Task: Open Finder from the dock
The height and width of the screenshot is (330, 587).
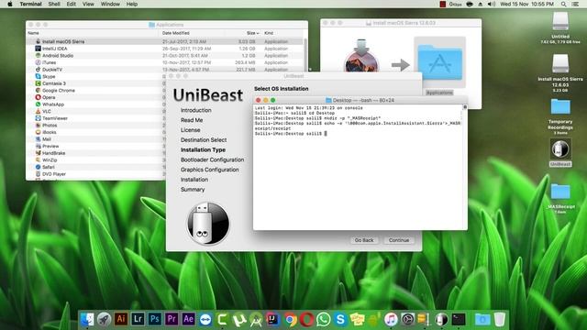Action: (88, 319)
